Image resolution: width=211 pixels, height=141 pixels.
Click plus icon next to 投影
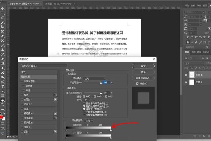tap(55, 131)
